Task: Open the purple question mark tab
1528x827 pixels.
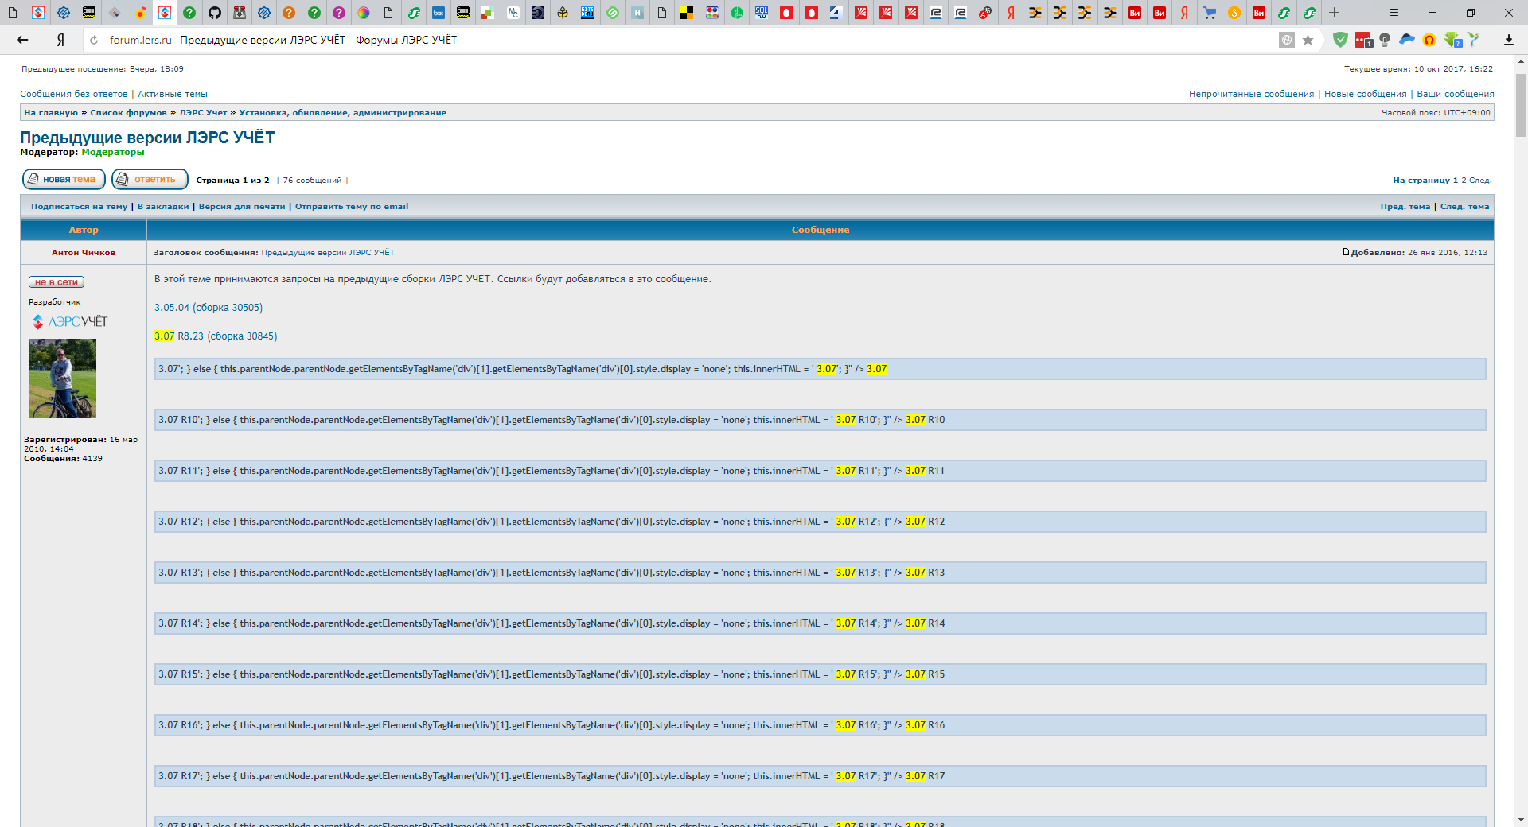Action: tap(339, 13)
